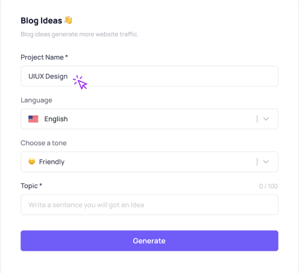Open the Friendly tone selector
This screenshot has width=299, height=273.
pyautogui.click(x=149, y=162)
